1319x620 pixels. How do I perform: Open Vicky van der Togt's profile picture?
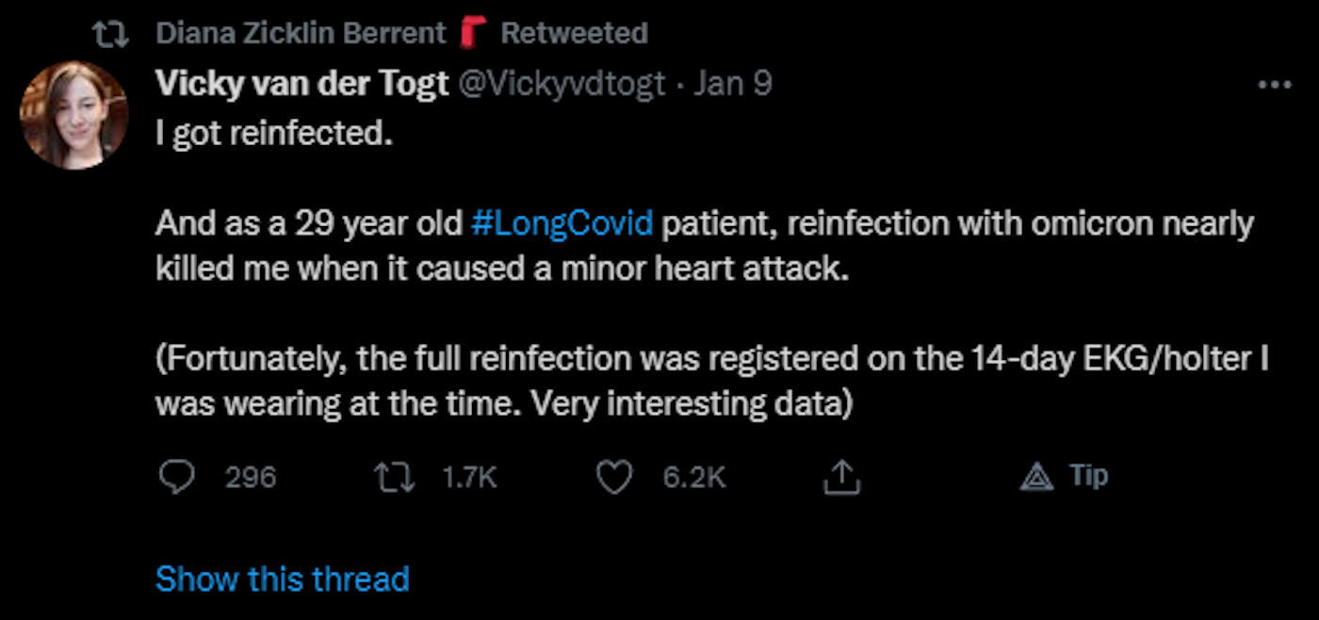click(x=73, y=115)
